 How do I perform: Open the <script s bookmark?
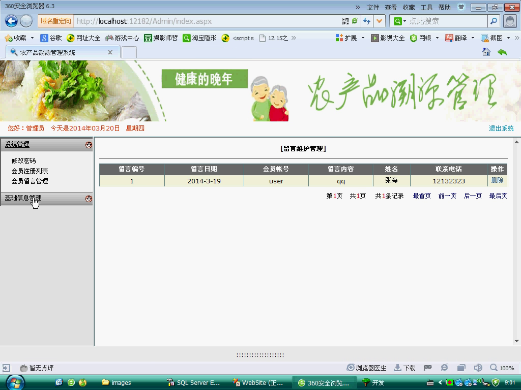(x=238, y=38)
